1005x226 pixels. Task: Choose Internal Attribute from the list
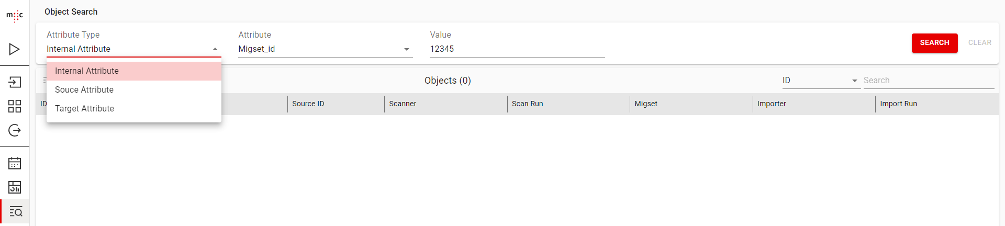(87, 71)
